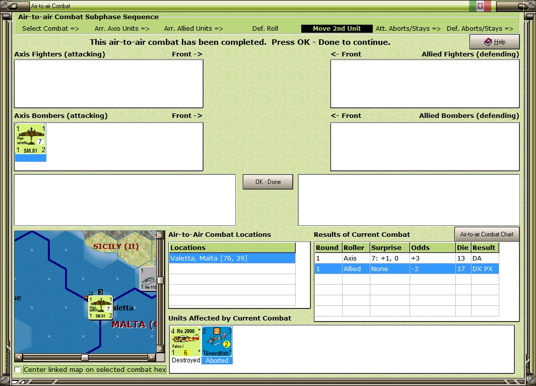Enable Center linked map on selected combat hex
The height and width of the screenshot is (386, 536).
[18, 369]
